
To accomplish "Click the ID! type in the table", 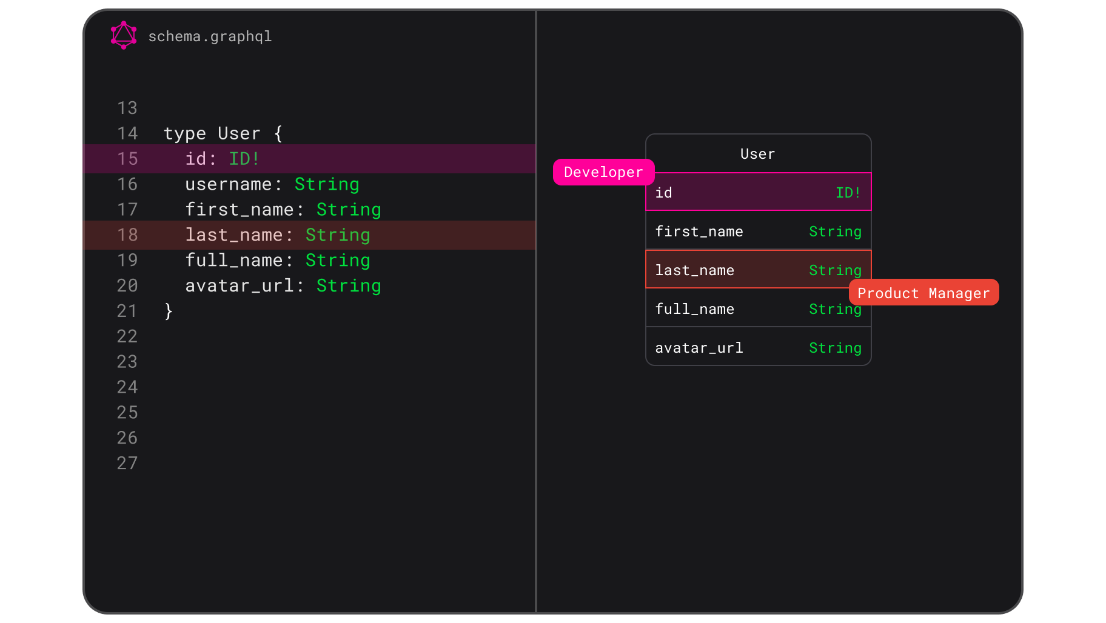I will pyautogui.click(x=848, y=193).
